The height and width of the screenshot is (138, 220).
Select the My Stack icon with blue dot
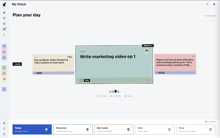tap(4, 29)
